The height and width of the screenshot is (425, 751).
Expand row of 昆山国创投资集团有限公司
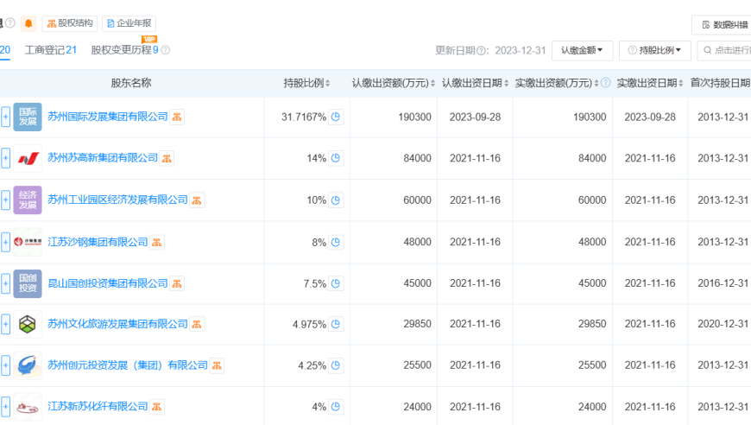tap(6, 283)
